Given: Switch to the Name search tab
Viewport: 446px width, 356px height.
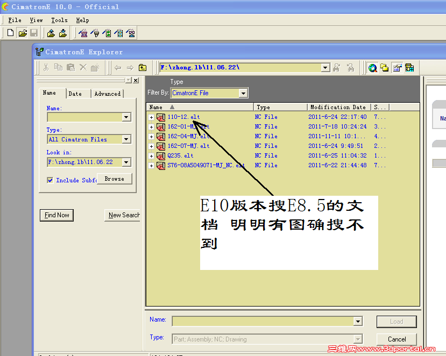Looking at the screenshot, I should [x=49, y=93].
